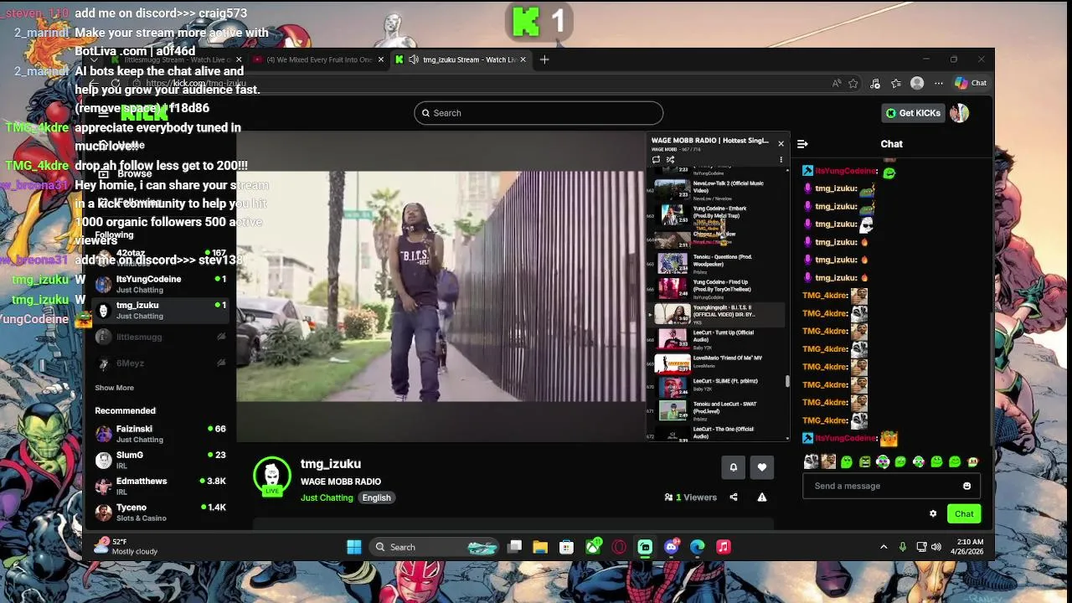Close the littlesmugg Stream tab
This screenshot has height=603, width=1072.
click(239, 59)
